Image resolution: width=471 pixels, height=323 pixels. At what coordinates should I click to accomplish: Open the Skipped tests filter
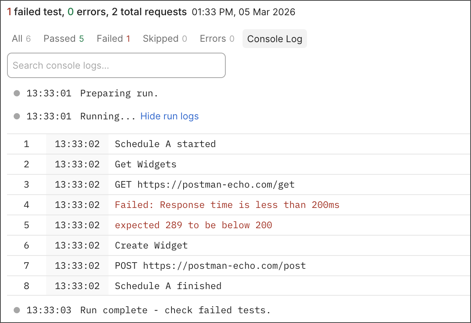click(164, 38)
